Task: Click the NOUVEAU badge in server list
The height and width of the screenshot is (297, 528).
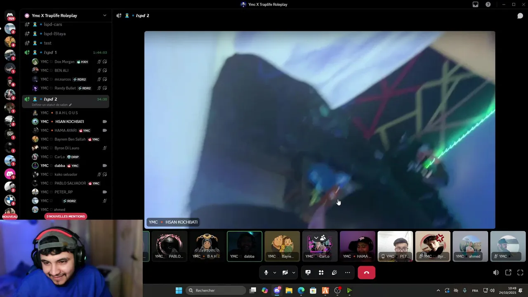Action: point(10,217)
